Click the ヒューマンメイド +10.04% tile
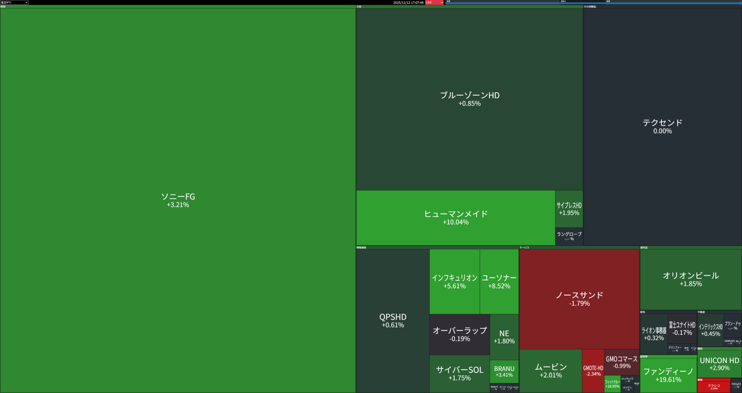This screenshot has width=742, height=393. (x=455, y=218)
